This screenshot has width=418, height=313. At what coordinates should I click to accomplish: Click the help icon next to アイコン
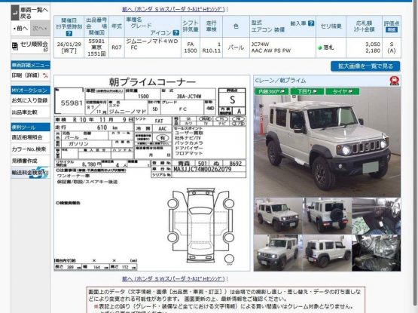[x=176, y=32]
